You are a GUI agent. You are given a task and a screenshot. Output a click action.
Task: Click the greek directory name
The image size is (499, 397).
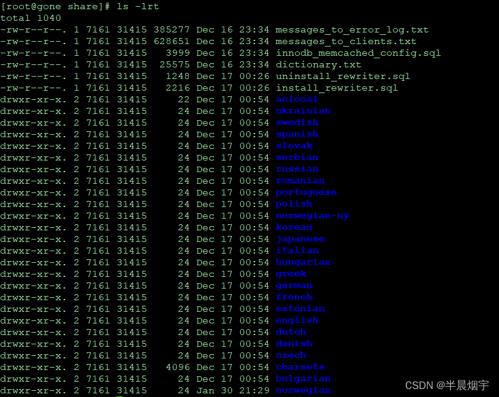[x=291, y=274]
